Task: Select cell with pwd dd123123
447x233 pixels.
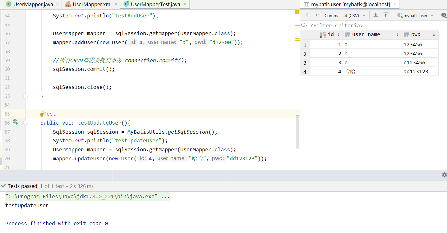Action: (x=420, y=71)
